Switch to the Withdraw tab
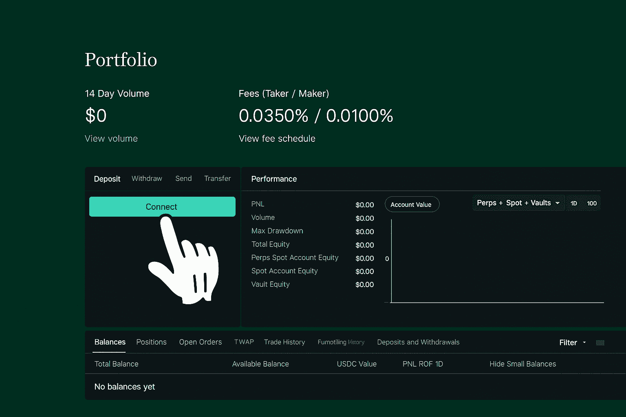 pyautogui.click(x=147, y=178)
